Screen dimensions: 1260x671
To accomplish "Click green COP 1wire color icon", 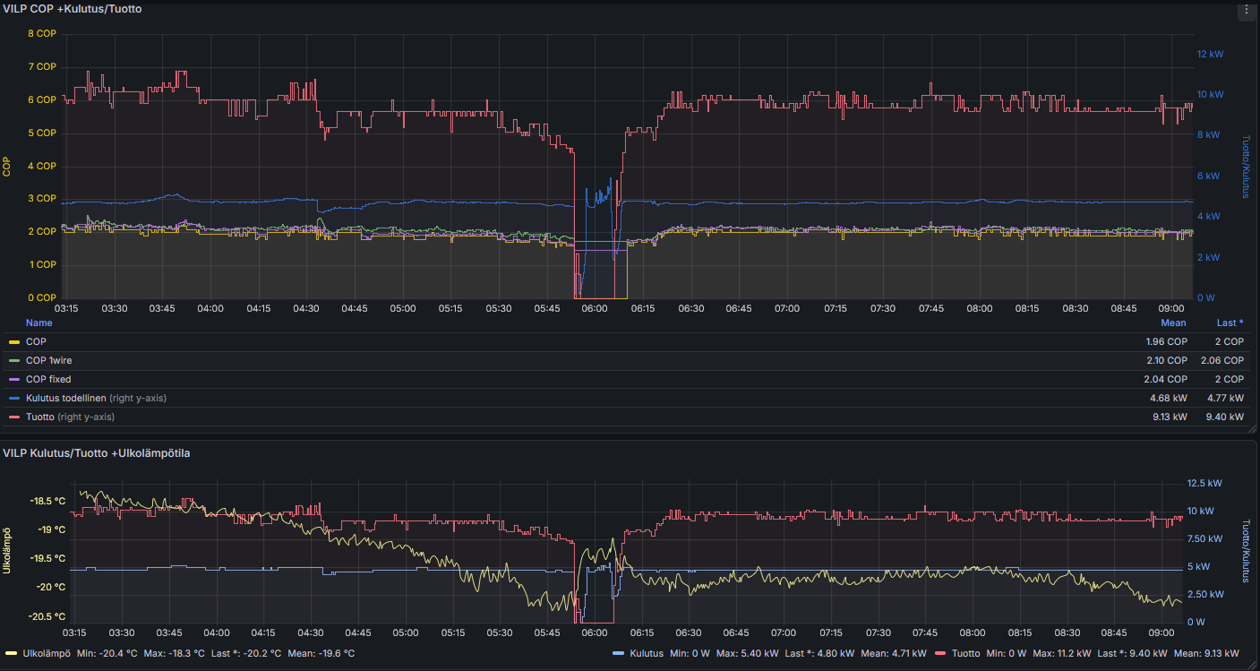I will coord(13,361).
